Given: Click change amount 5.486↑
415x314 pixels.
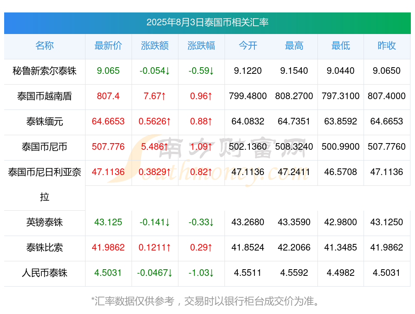Looking at the screenshot, I should [x=155, y=146].
